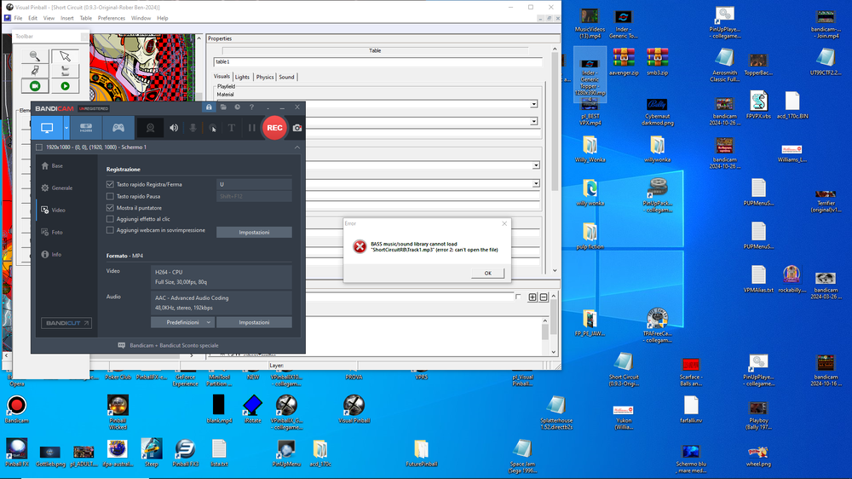Click the minus collapse icon in layer panel
The width and height of the screenshot is (852, 479).
pos(544,297)
